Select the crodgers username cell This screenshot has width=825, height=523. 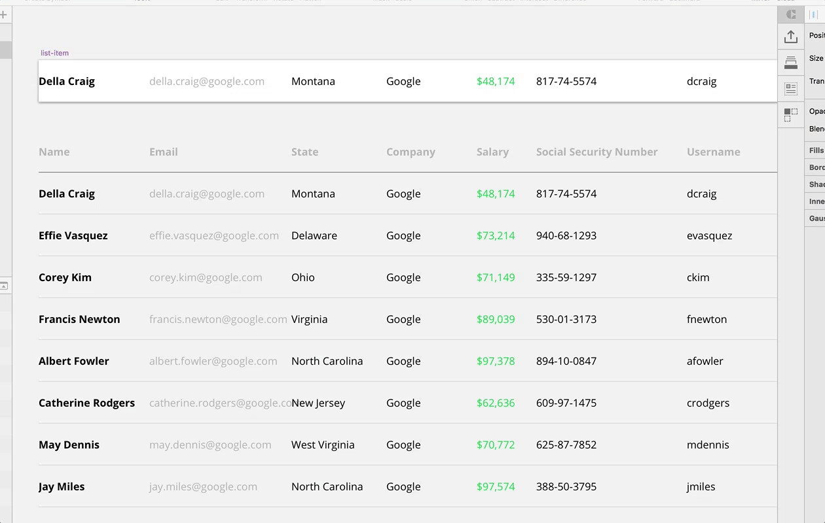(x=708, y=403)
